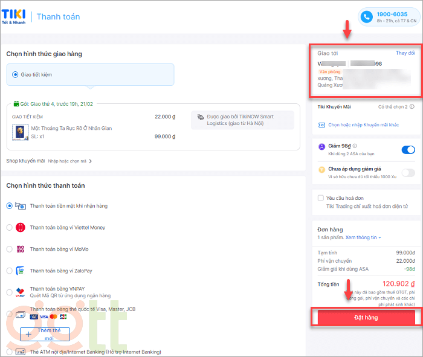Image resolution: width=423 pixels, height=357 pixels.
Task: Click the coupon icon beside Chọn hoặc nhập Khuyến mãi
Action: pos(321,125)
